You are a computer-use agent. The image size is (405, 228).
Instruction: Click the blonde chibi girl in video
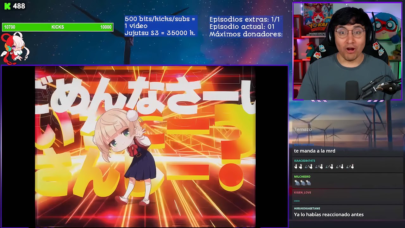127,157
